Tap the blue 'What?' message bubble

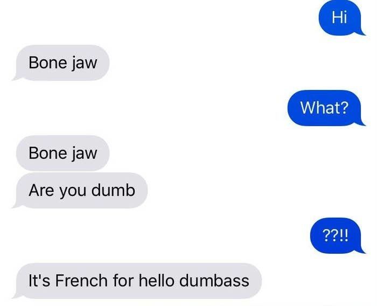325,108
